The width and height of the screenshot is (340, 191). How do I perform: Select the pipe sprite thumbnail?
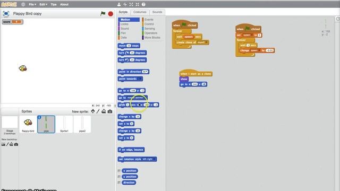pos(46,124)
